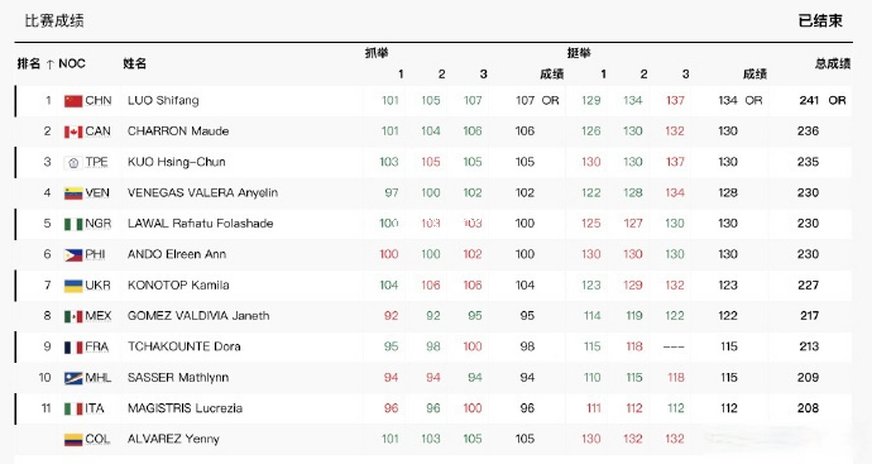Click the Chinese Taipei flag icon
The width and height of the screenshot is (872, 464).
pos(73,162)
